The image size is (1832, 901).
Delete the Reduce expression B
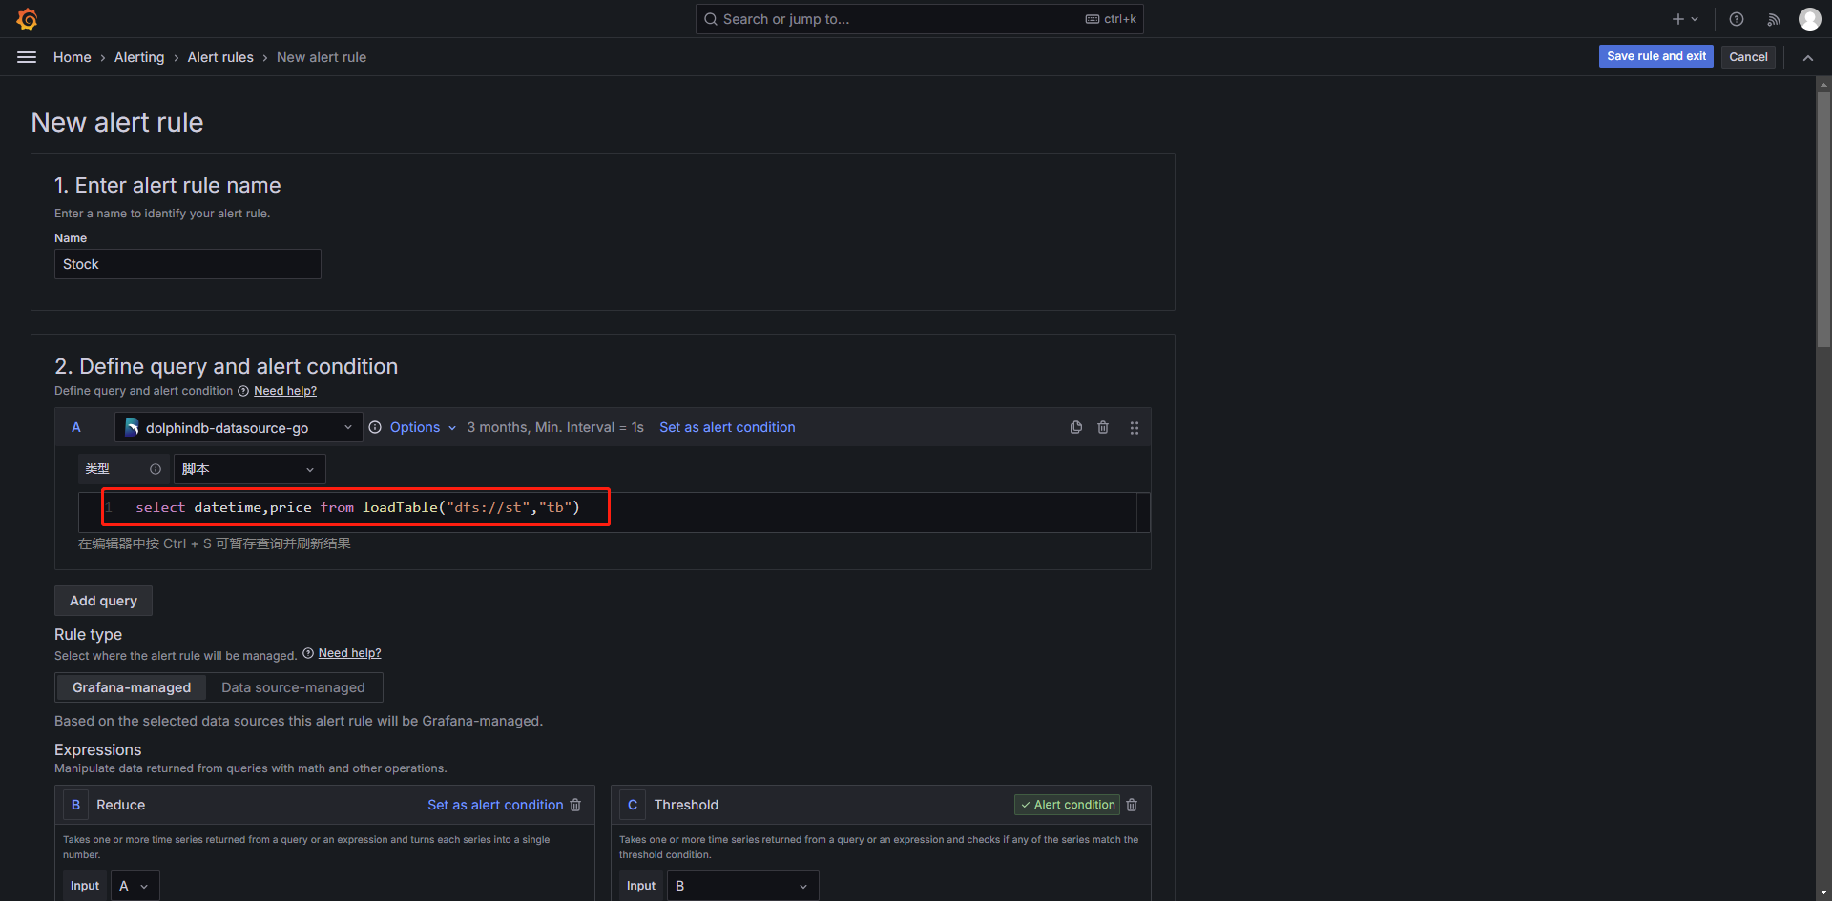(575, 805)
